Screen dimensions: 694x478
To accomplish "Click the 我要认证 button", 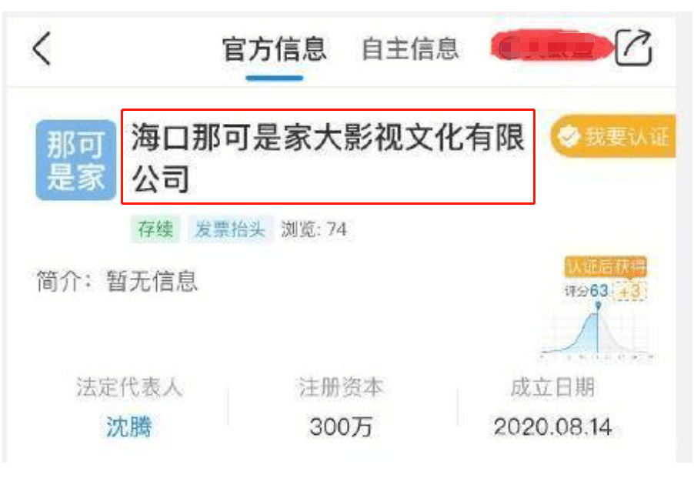I will tap(613, 136).
